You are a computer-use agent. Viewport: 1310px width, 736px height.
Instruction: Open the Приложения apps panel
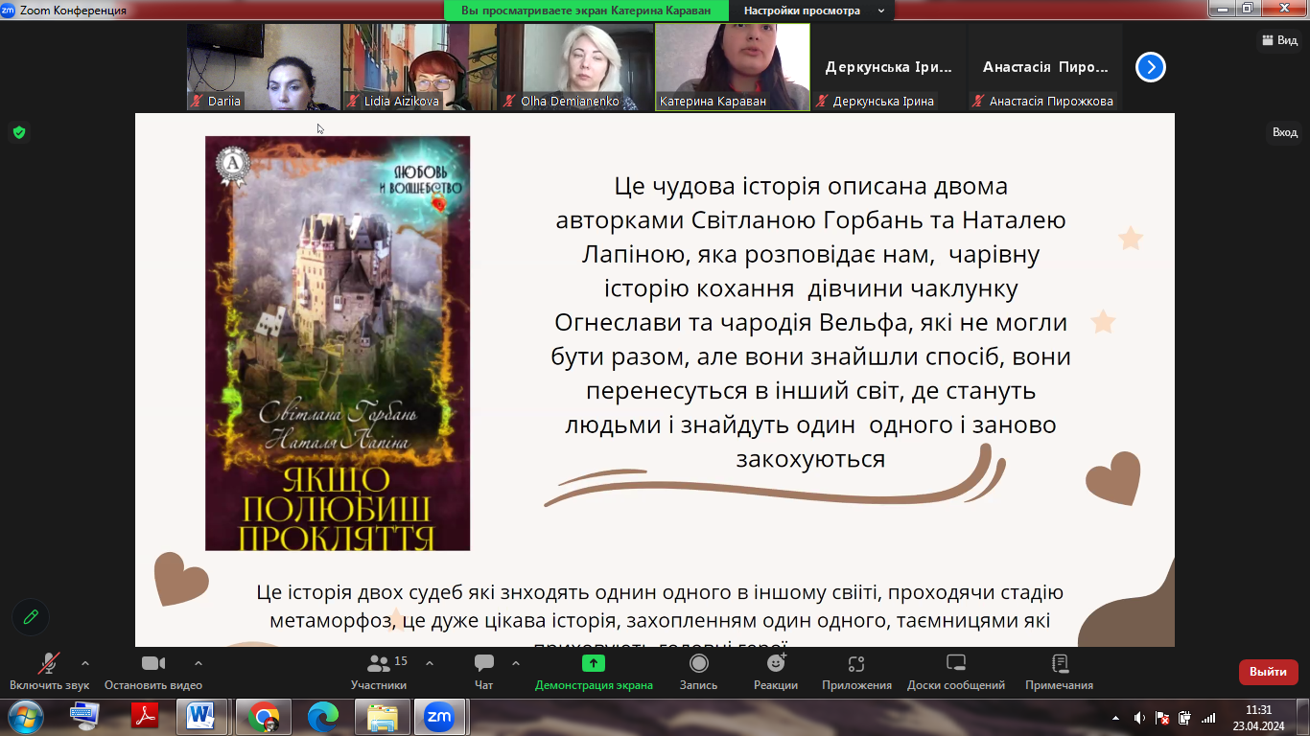click(x=856, y=671)
